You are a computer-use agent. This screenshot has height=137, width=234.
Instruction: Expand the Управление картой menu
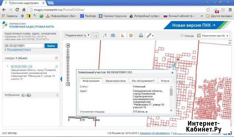point(212,35)
